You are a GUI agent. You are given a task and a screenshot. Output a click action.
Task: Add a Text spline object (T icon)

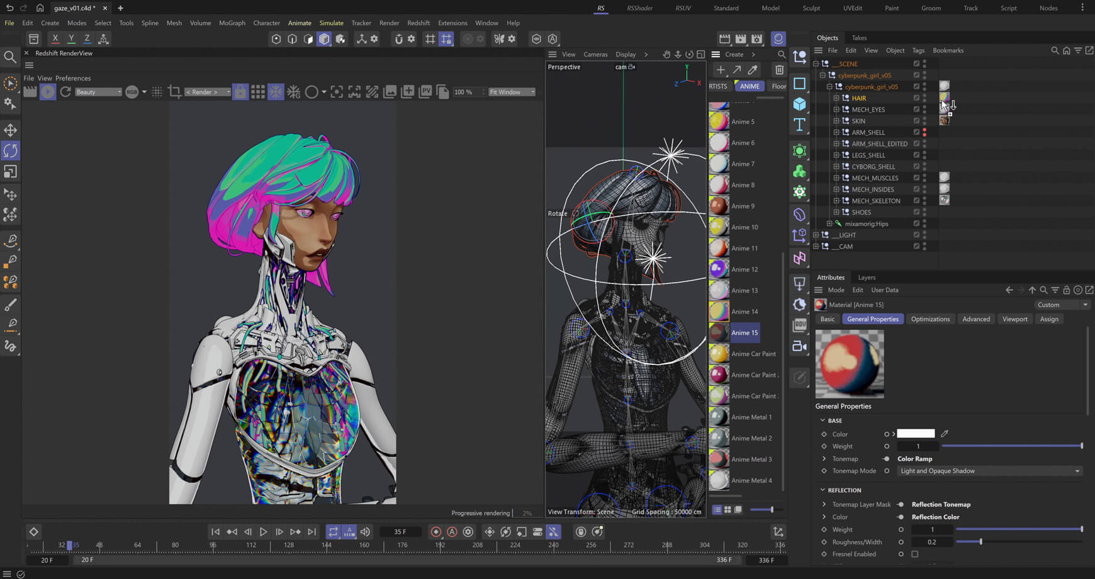(x=799, y=125)
